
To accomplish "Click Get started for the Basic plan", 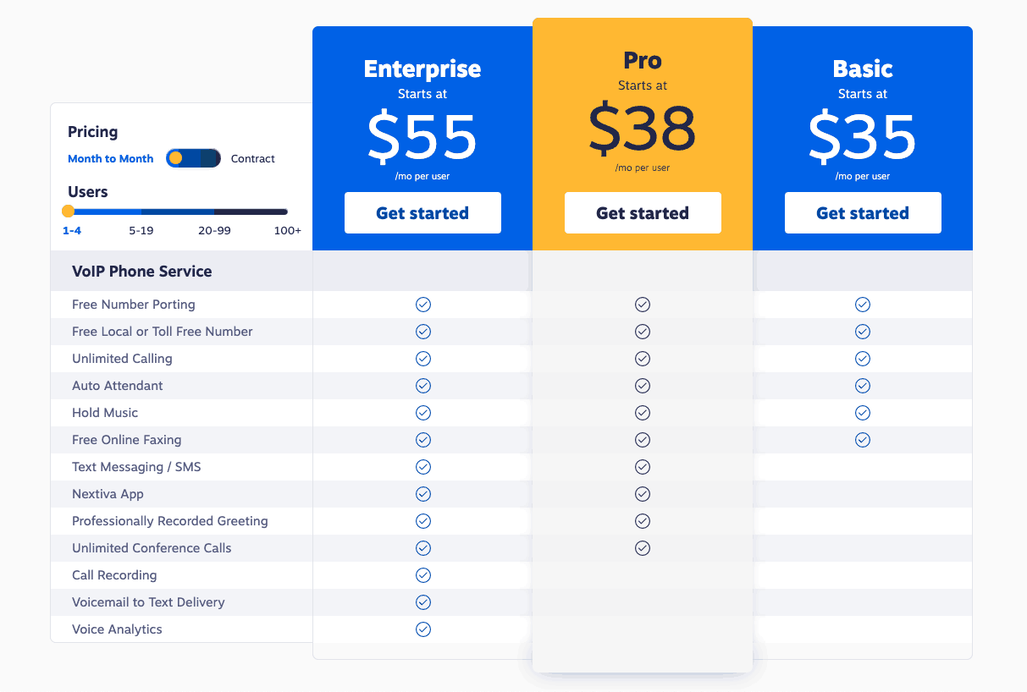I will [x=862, y=212].
